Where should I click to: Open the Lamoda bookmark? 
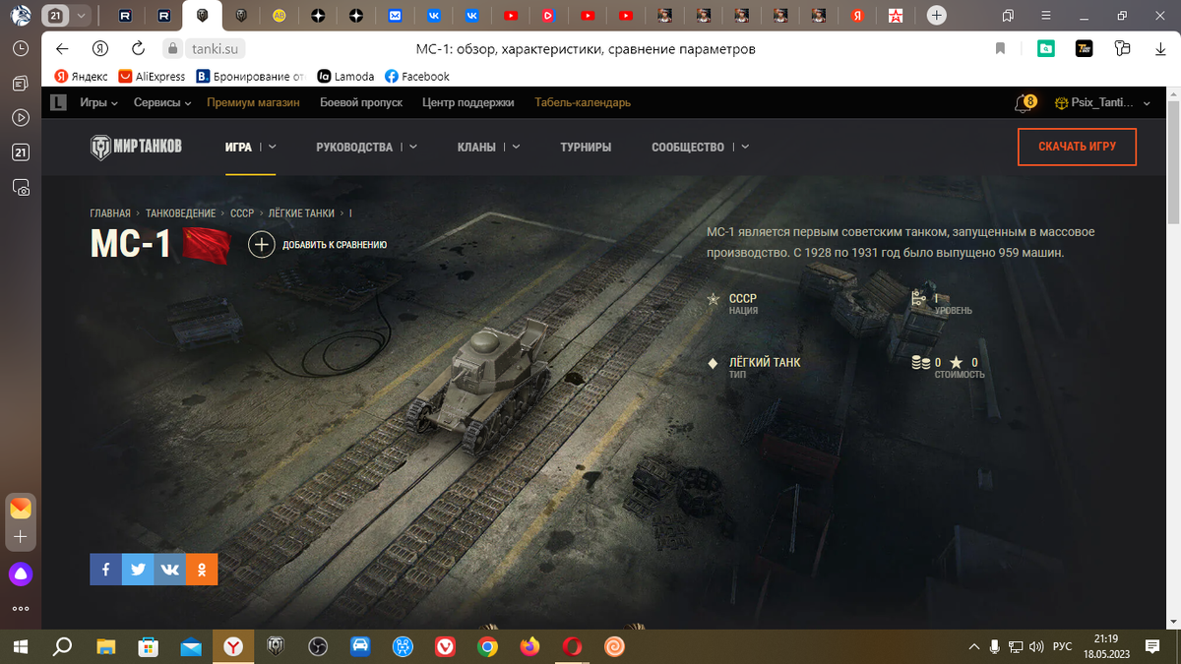(x=345, y=76)
